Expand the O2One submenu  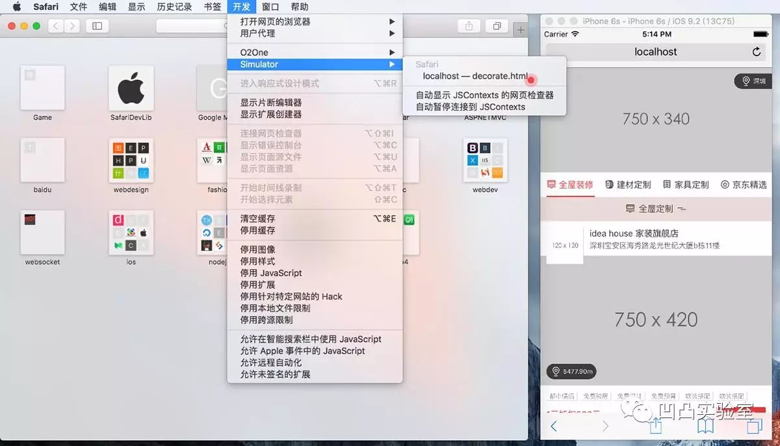[x=315, y=52]
